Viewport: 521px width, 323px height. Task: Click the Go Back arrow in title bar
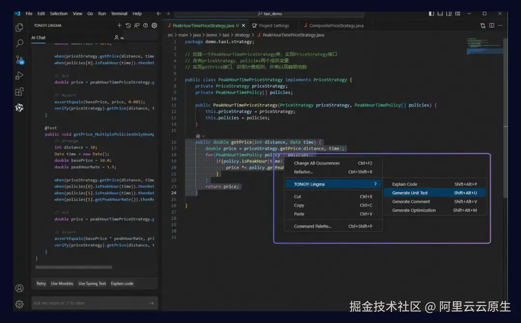[x=159, y=13]
